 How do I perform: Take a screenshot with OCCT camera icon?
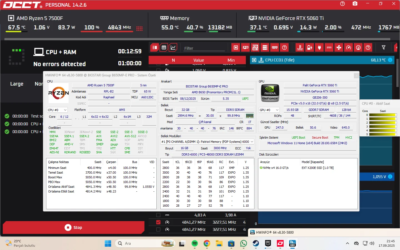click(x=355, y=4)
